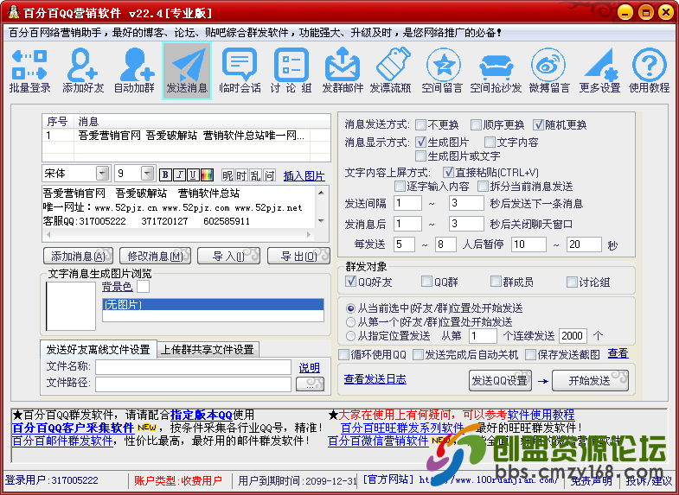Select message row 1 in the list
The height and width of the screenshot is (495, 679).
click(186, 136)
